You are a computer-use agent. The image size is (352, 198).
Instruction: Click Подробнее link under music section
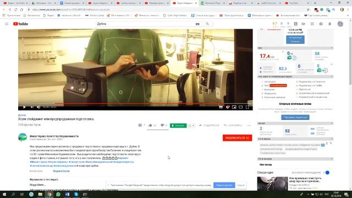tap(37, 185)
